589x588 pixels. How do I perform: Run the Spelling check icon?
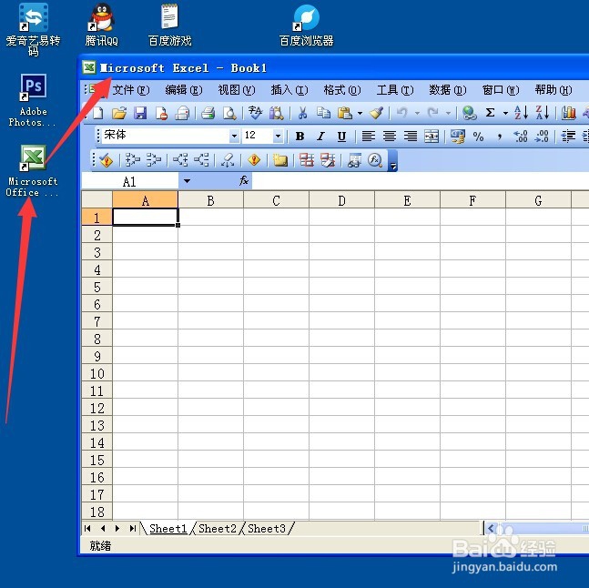[x=255, y=113]
